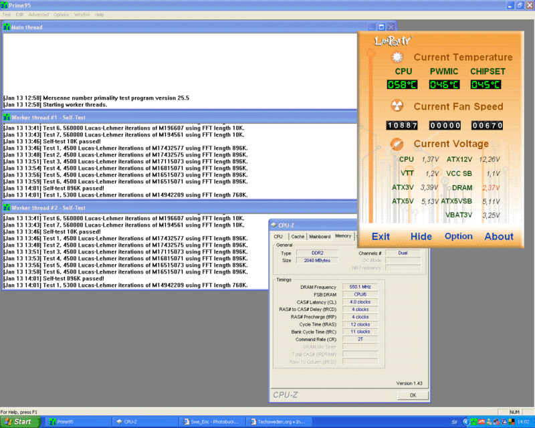The width and height of the screenshot is (535, 428).
Task: Click the memory Type field DDR2
Action: click(x=317, y=253)
